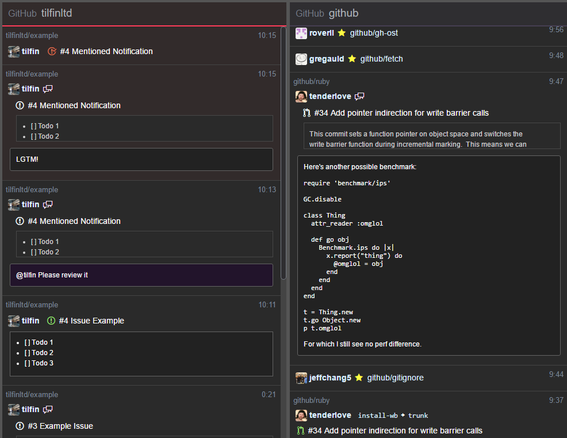
Task: Open #4 Mentioned Notification in the red mention entry
Action: [106, 51]
